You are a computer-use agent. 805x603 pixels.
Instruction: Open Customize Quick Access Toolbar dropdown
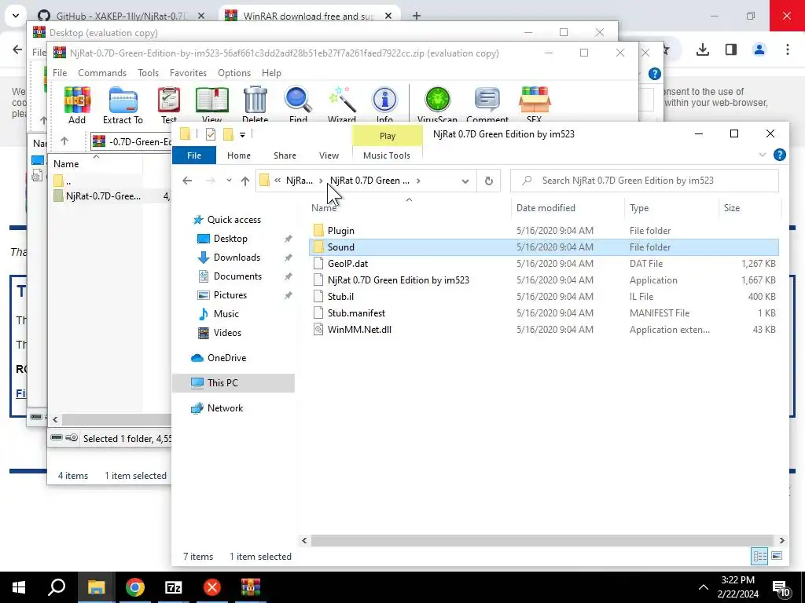pos(242,135)
